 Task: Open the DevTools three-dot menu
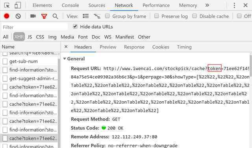tap(234, 5)
